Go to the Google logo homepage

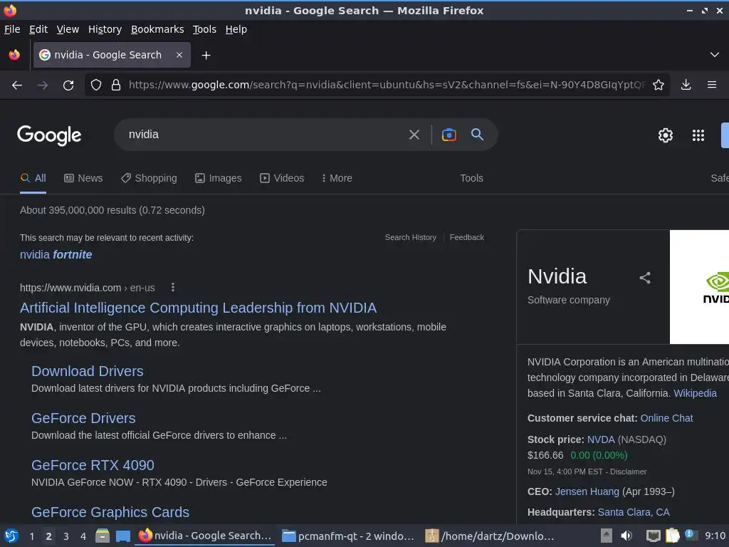49,135
